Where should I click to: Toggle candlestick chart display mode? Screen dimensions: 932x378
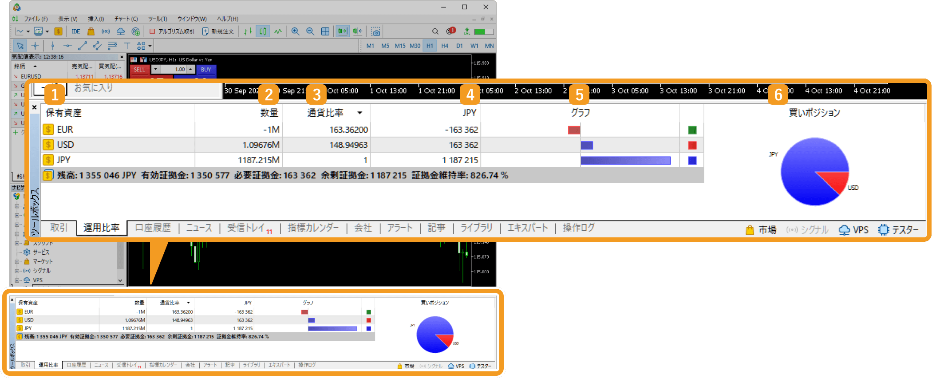tap(263, 31)
